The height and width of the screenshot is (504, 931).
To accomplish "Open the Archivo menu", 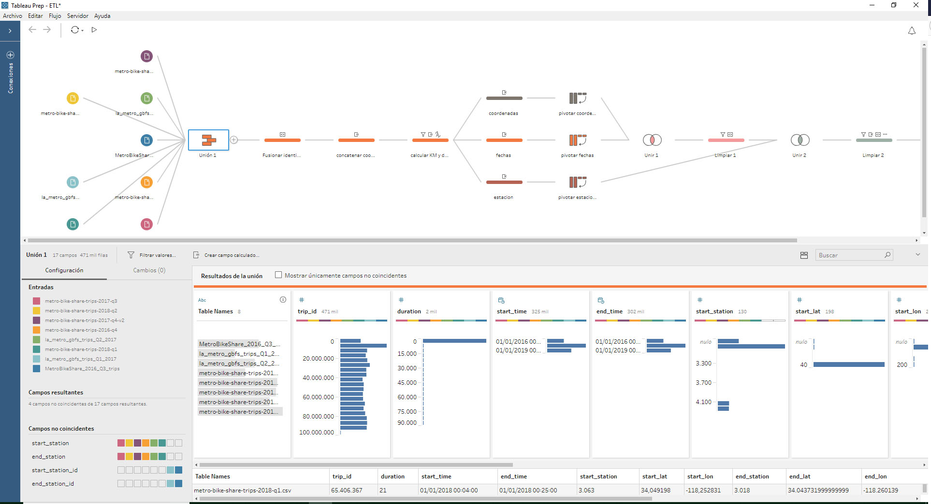I will tap(13, 16).
